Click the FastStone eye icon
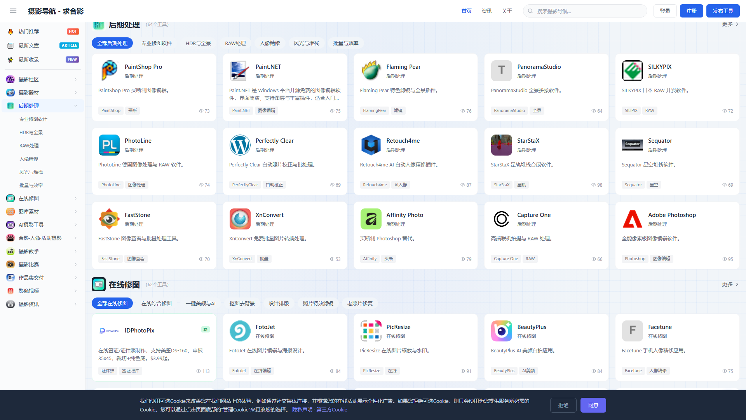Image resolution: width=746 pixels, height=420 pixels. tap(109, 219)
